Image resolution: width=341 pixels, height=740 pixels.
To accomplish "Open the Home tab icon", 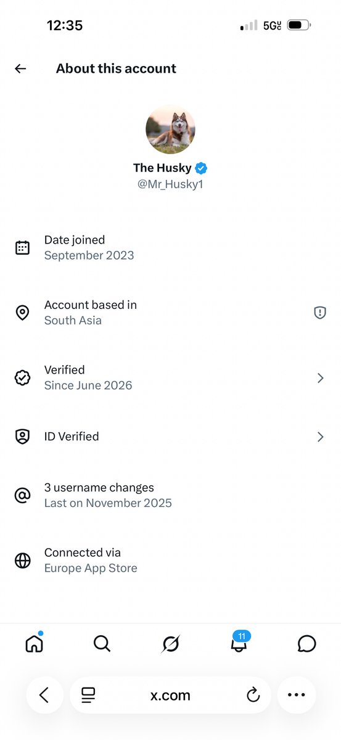I will pos(35,643).
